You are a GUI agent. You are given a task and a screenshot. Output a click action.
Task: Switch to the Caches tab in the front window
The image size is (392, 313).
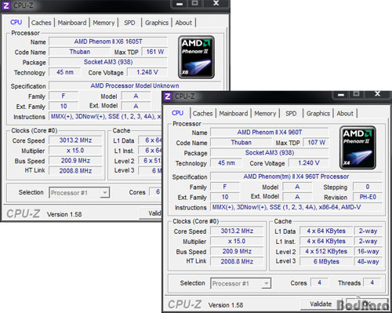click(202, 114)
